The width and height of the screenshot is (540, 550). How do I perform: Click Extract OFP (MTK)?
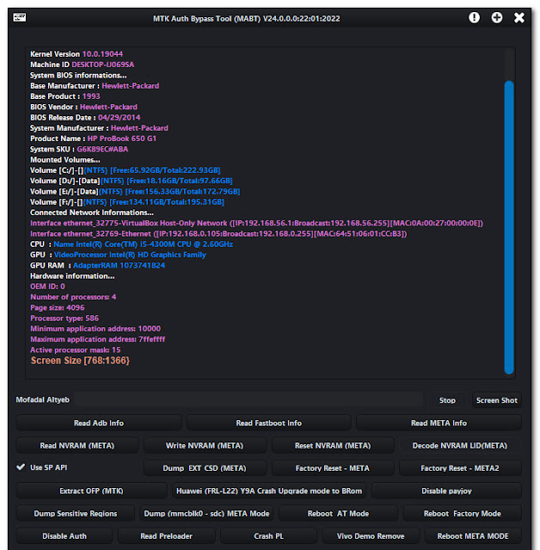91,491
